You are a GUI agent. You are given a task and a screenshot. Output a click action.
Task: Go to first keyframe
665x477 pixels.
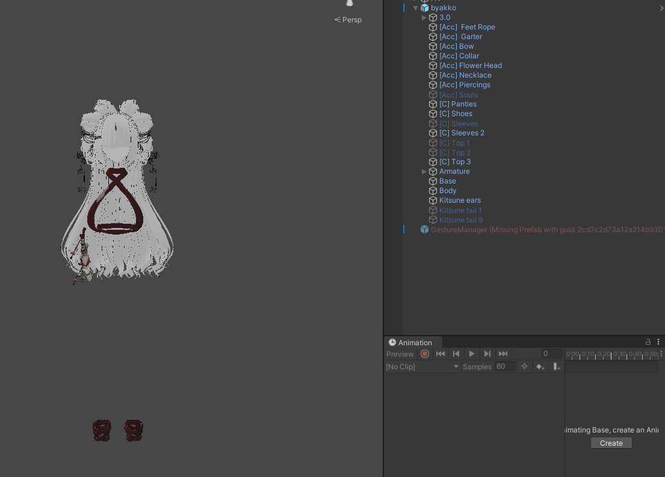(441, 354)
